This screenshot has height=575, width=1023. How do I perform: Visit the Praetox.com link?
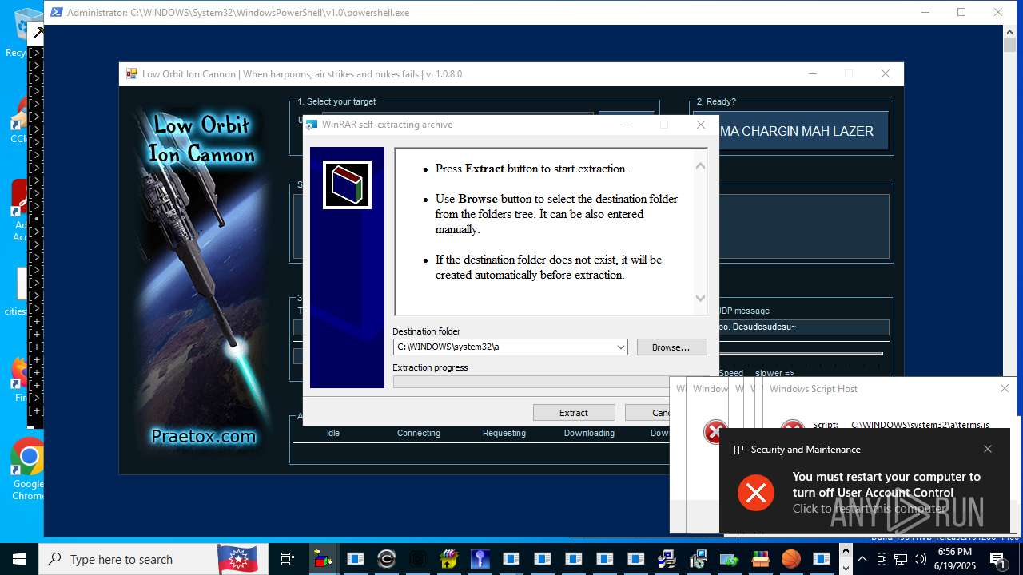[204, 436]
